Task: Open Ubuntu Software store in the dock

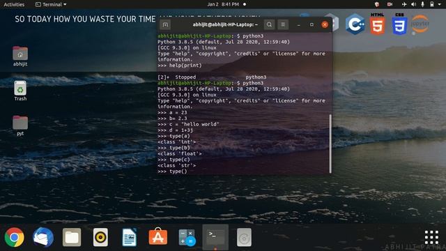Action: click(158, 236)
